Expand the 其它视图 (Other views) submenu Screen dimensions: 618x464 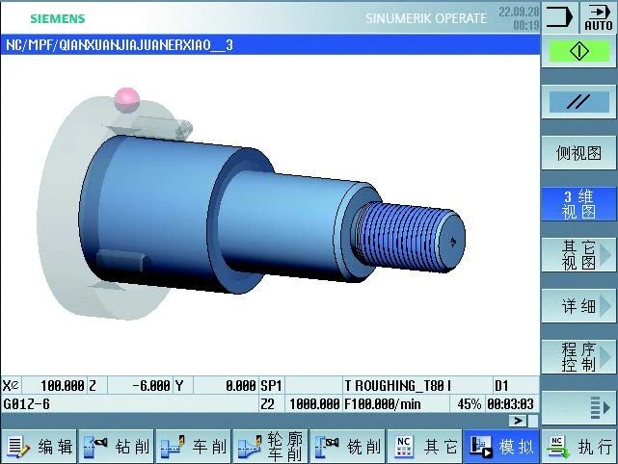tap(578, 255)
